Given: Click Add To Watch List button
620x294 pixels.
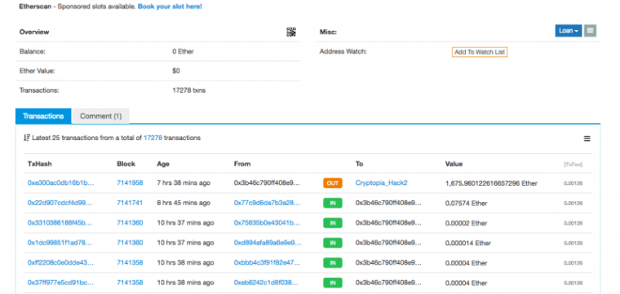Looking at the screenshot, I should coord(479,52).
